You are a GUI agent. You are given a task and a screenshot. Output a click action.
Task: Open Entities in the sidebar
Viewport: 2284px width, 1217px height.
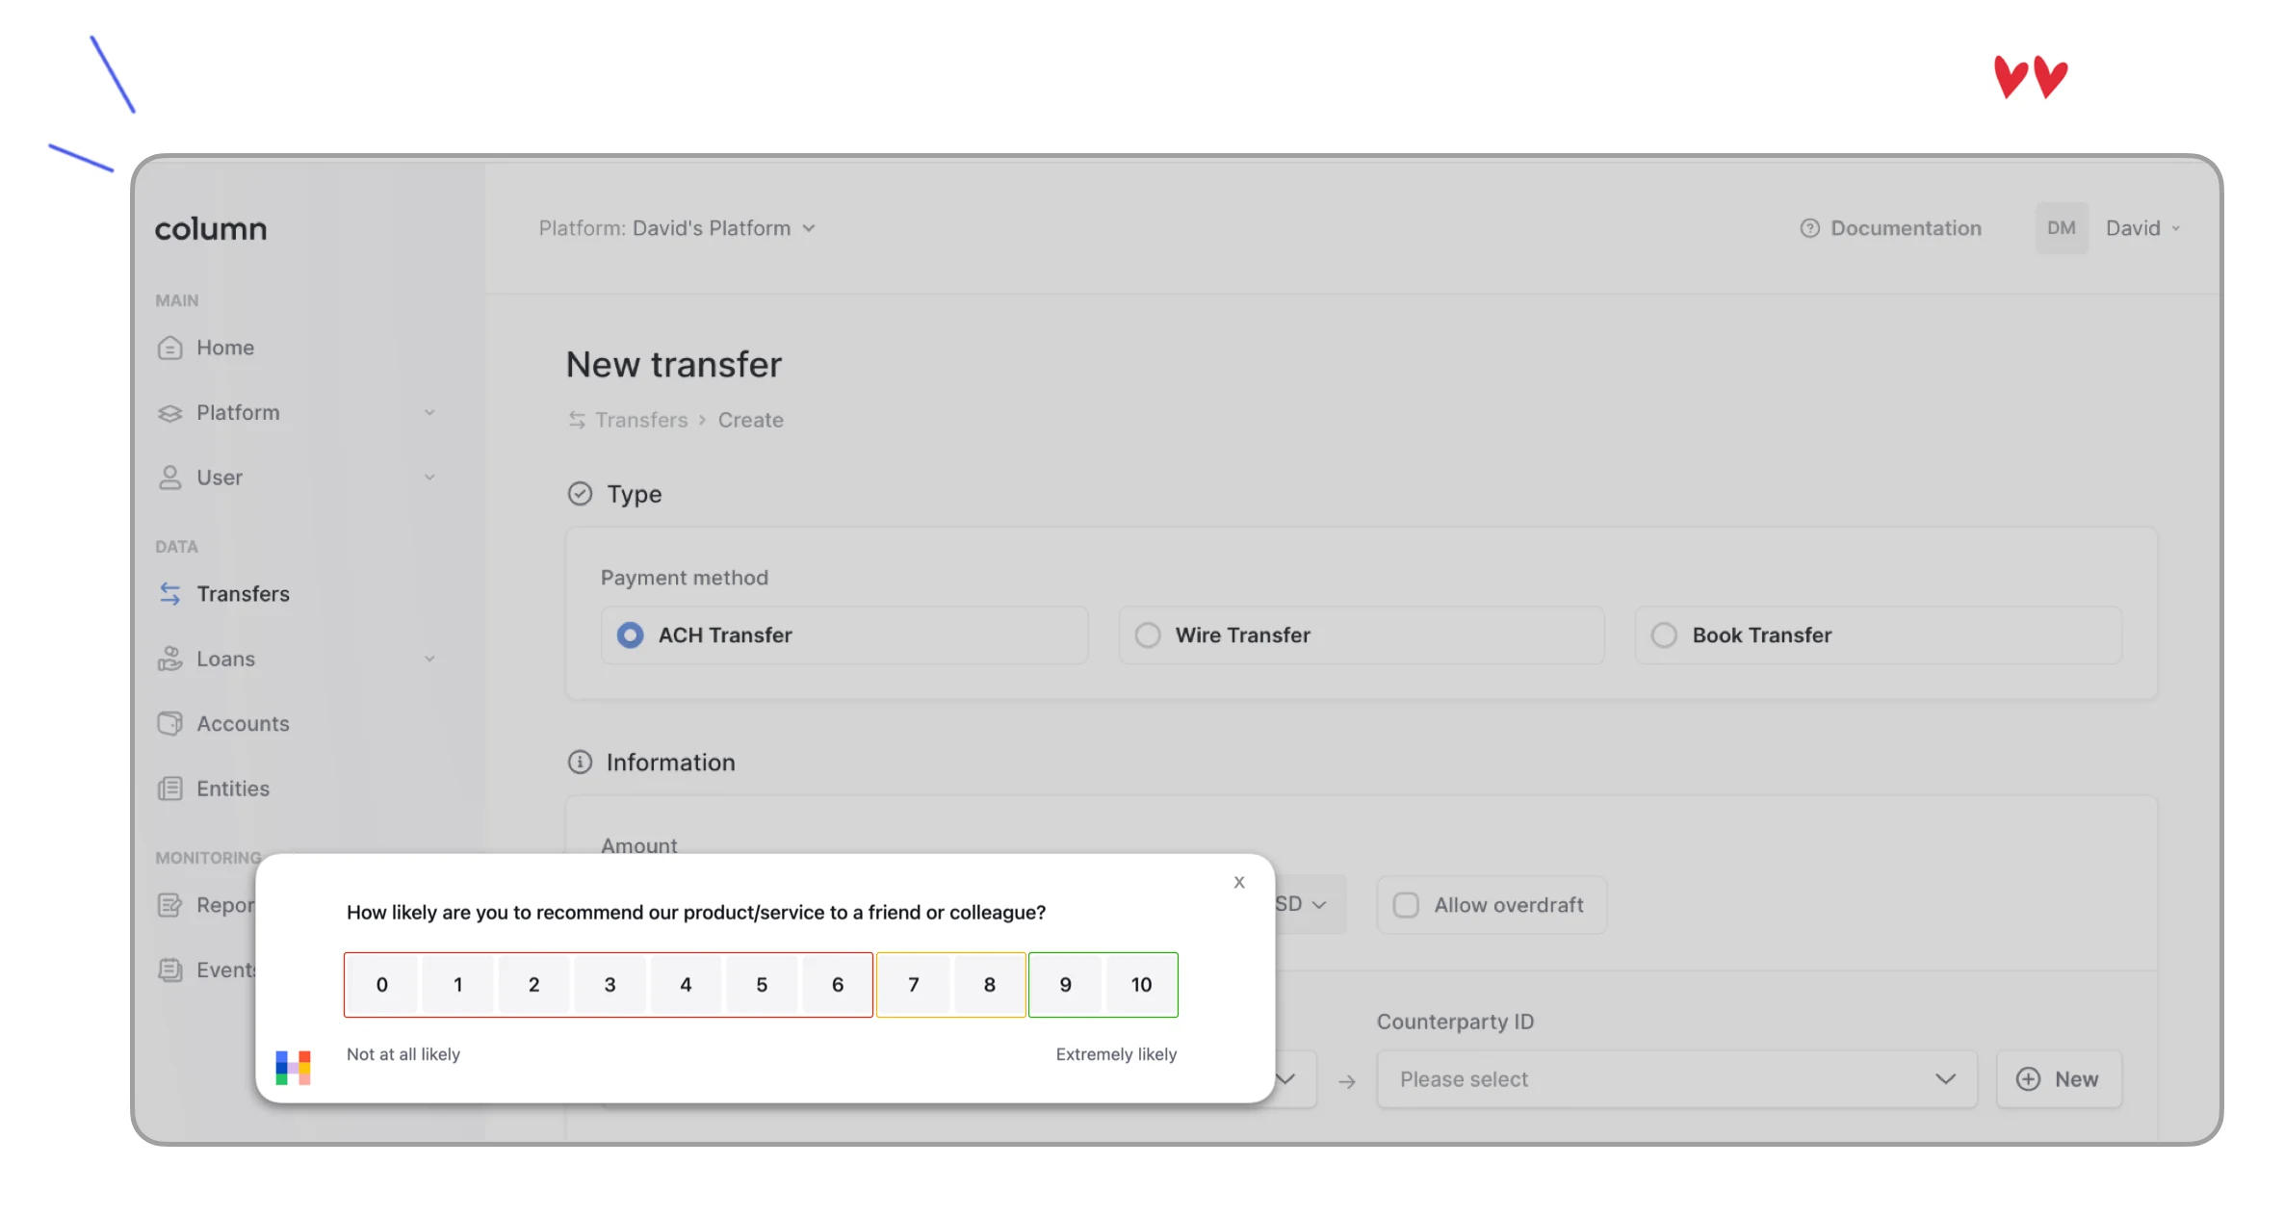pos(233,789)
